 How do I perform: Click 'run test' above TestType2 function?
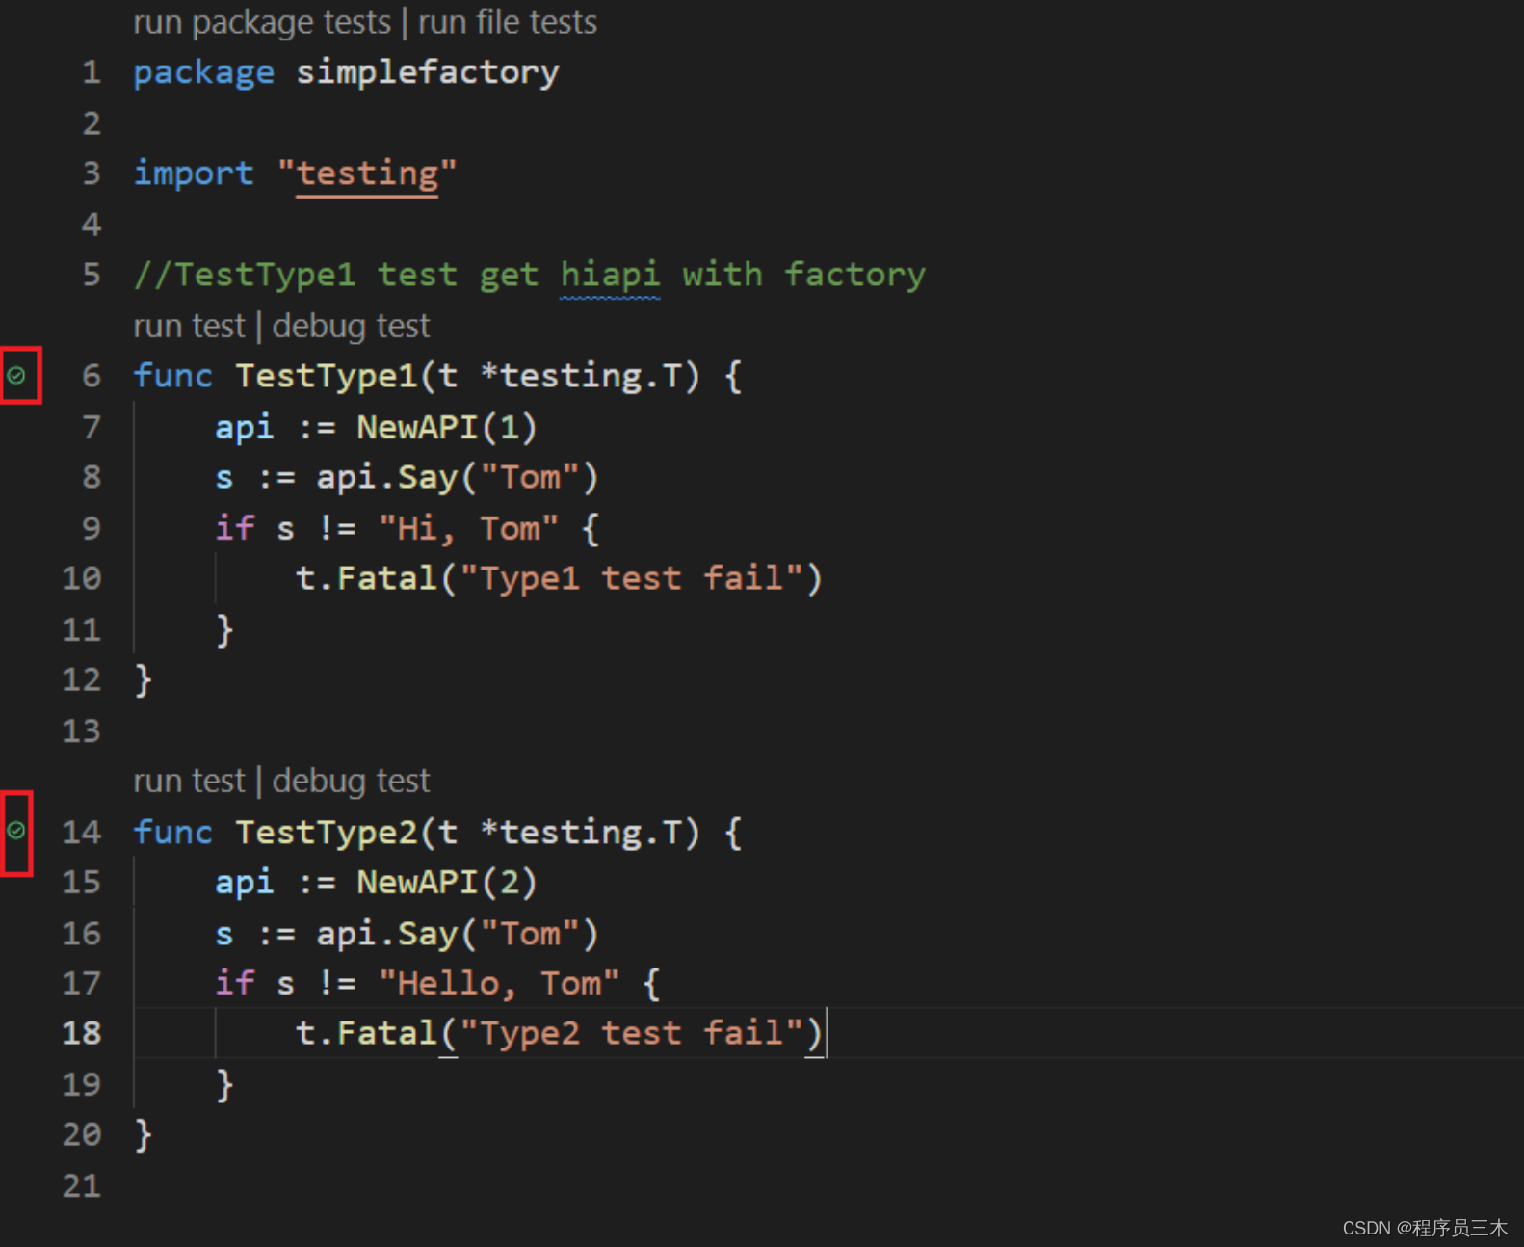(189, 781)
